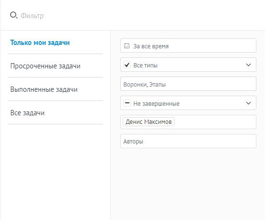Open the Не завершенные status dropdown

coord(188,103)
